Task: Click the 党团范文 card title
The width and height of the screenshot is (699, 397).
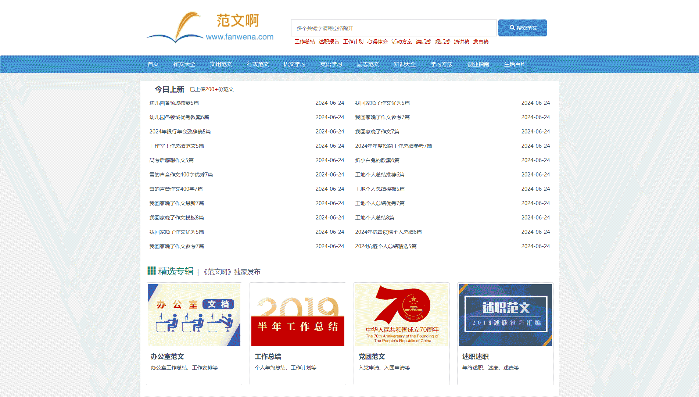Action: click(x=372, y=357)
